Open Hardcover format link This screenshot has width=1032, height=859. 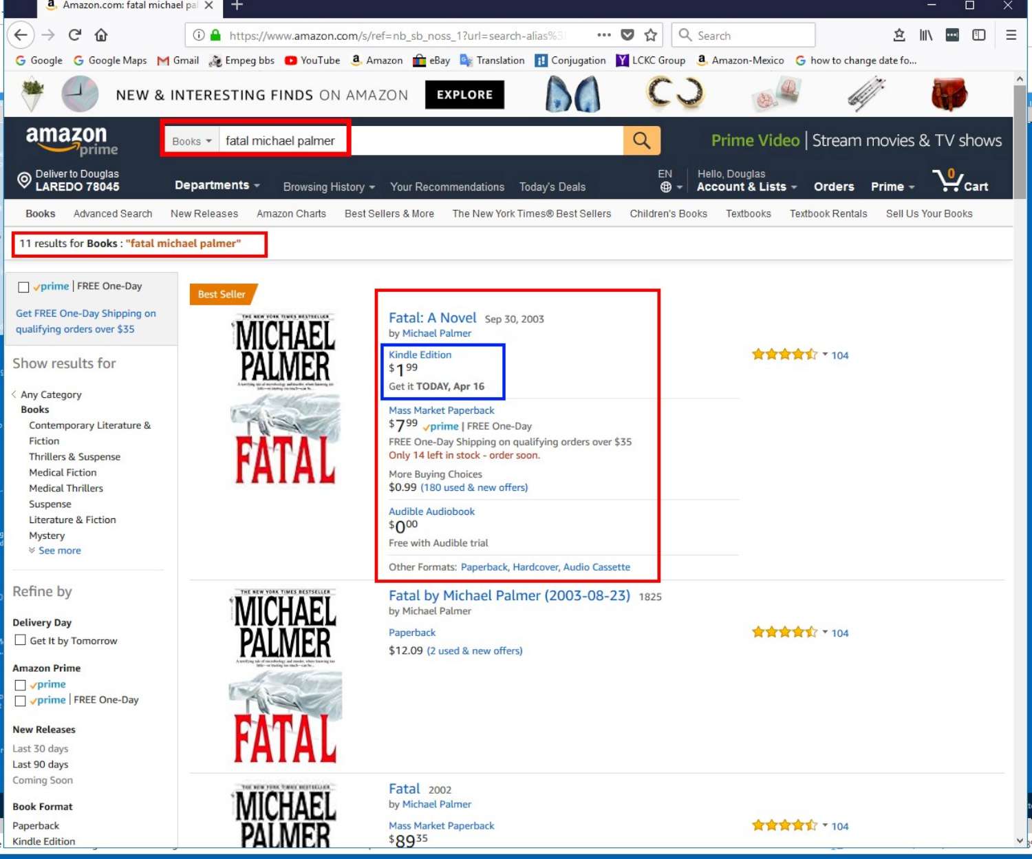tap(535, 567)
